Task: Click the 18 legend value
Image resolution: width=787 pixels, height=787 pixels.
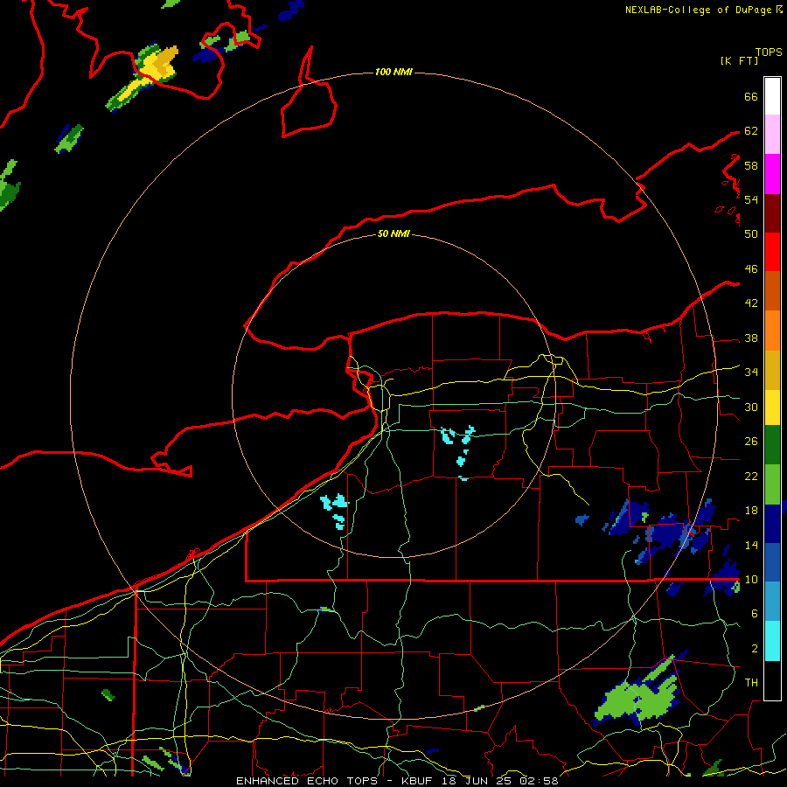Action: (751, 511)
